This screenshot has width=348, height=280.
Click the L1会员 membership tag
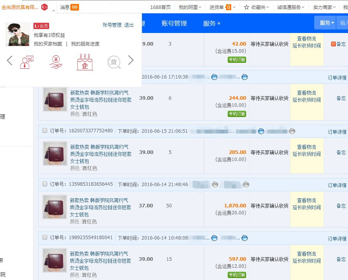pyautogui.click(x=41, y=26)
